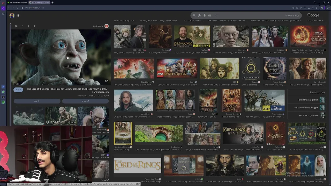Search this Gollum image with Lens
Viewport: 331px width, 186px height.
[106, 81]
